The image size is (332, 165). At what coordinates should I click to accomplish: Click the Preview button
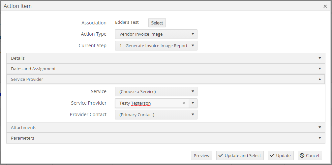[x=201, y=155]
